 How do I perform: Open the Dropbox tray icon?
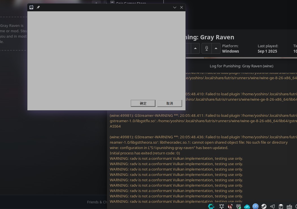point(239,206)
